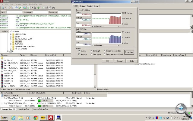Click the Reset data button
Image resolution: width=193 pixels, height=121 pixels.
[x=129, y=52]
